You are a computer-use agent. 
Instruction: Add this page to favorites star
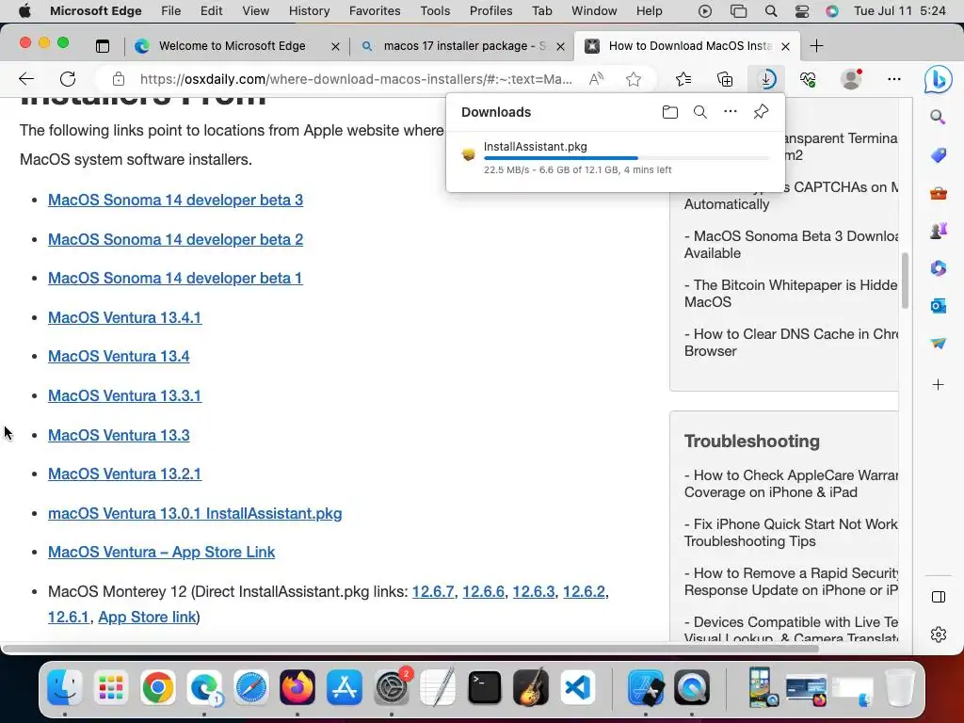[634, 79]
